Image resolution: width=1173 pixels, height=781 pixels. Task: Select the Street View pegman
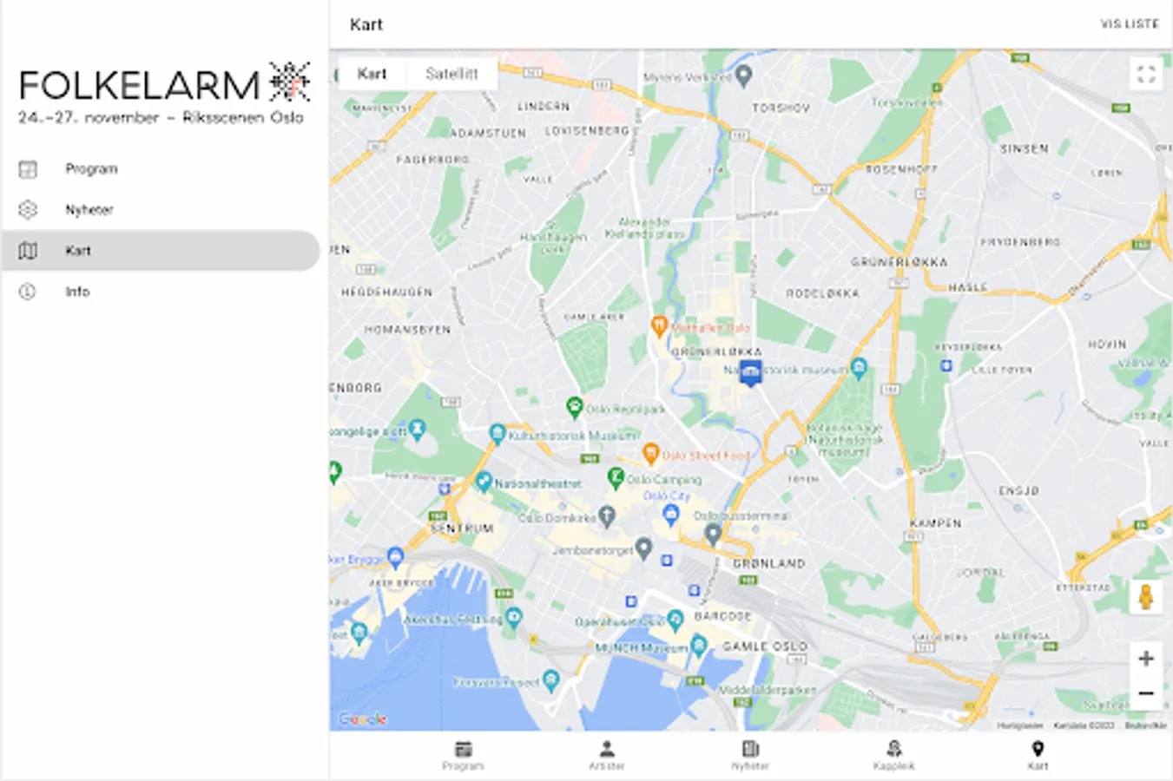click(x=1146, y=598)
